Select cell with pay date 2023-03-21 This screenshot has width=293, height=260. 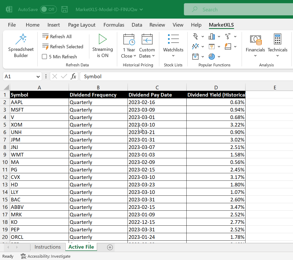[157, 132]
